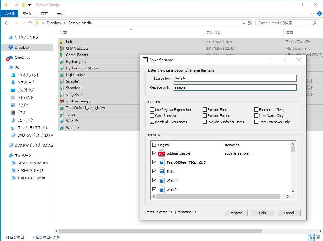
Task: Click the Dropbox icon in the navigation pane
Action: tap(10, 47)
